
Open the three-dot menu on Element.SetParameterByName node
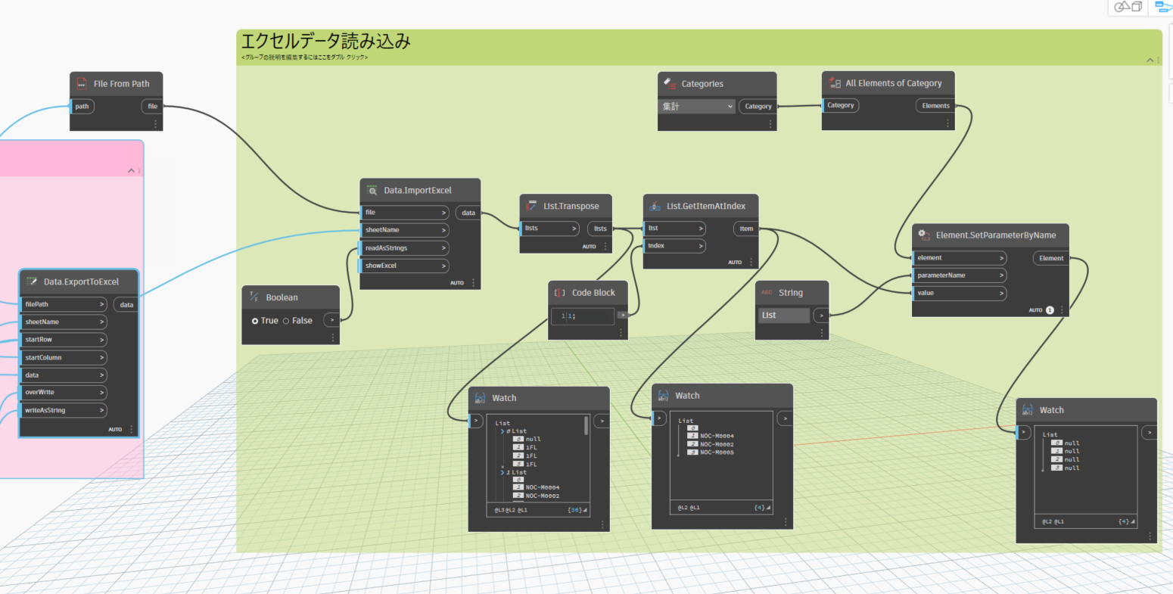[x=1061, y=309]
